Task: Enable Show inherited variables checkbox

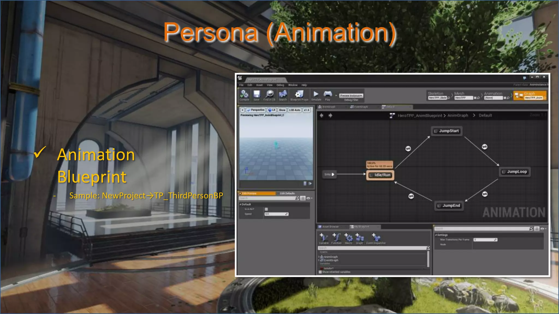Action: click(x=320, y=272)
